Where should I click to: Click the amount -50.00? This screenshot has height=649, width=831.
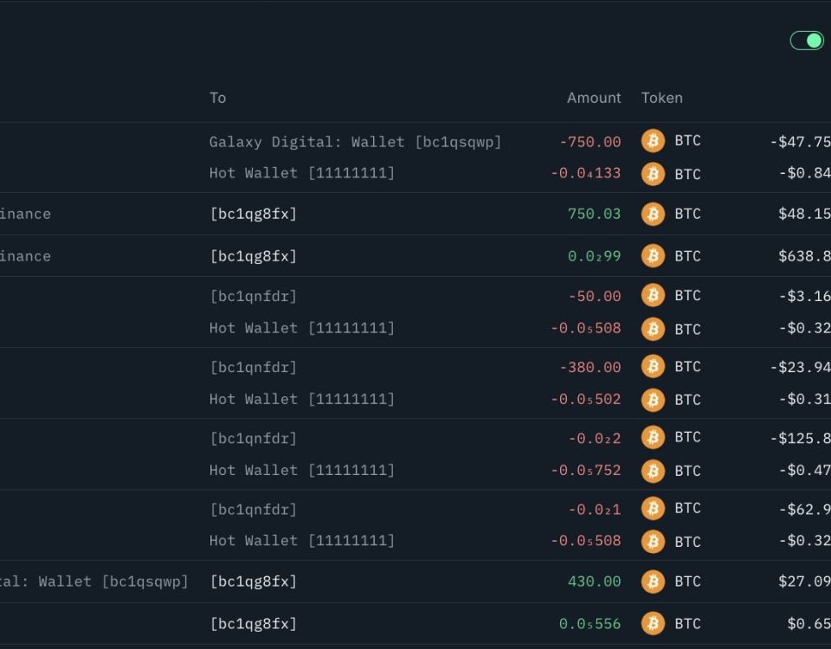point(594,296)
